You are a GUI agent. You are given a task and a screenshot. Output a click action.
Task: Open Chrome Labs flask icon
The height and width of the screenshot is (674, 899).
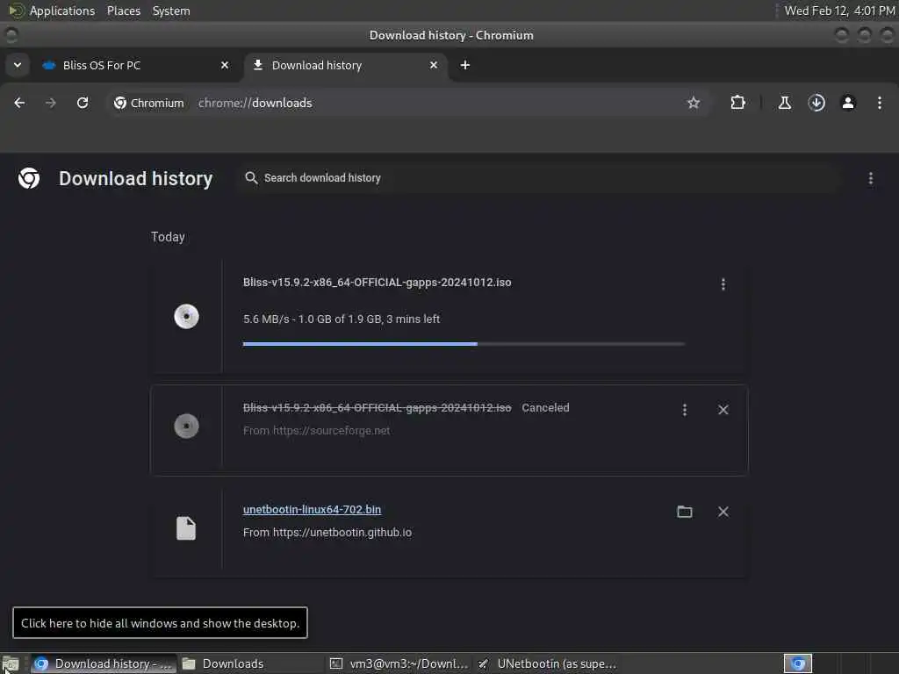(x=784, y=103)
